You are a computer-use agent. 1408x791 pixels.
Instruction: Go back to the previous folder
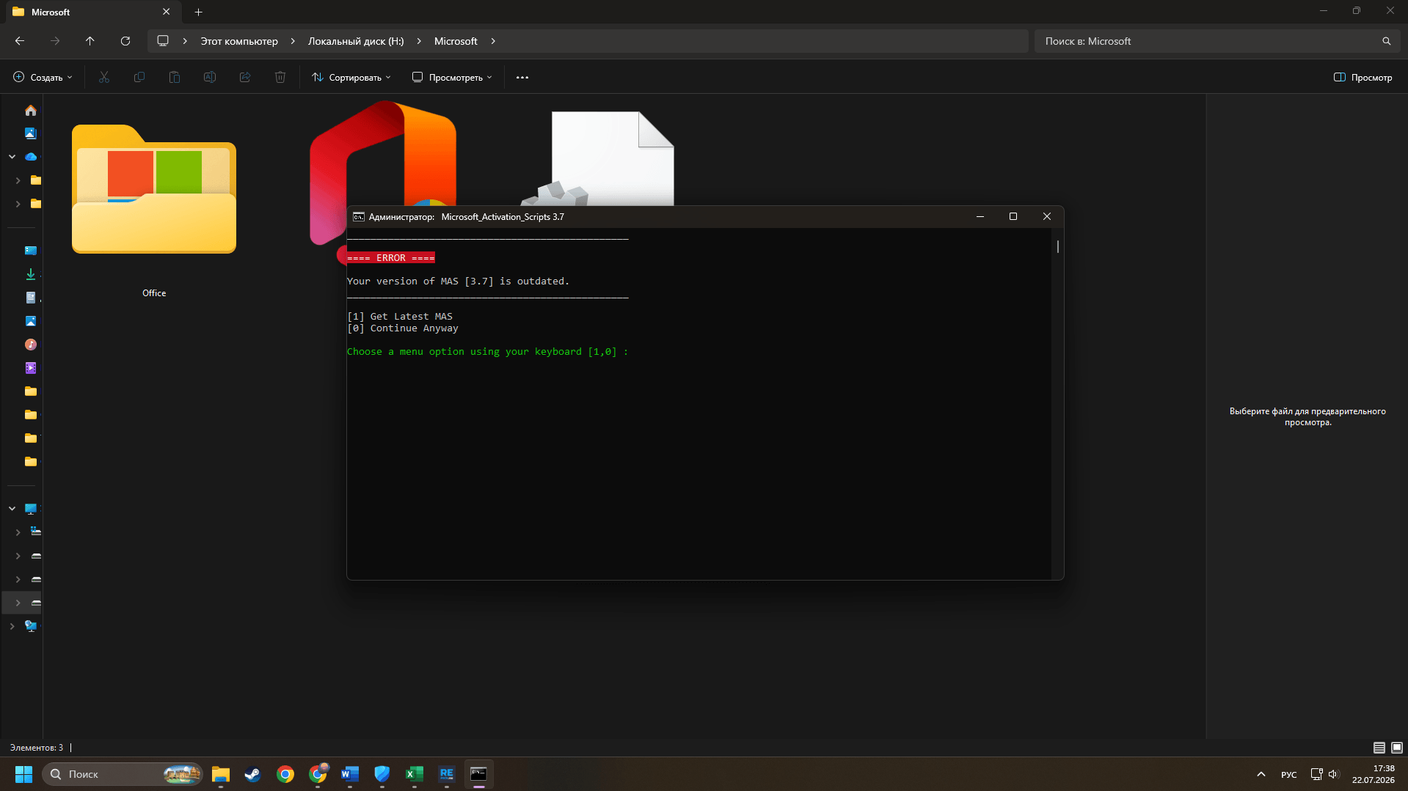(x=20, y=41)
